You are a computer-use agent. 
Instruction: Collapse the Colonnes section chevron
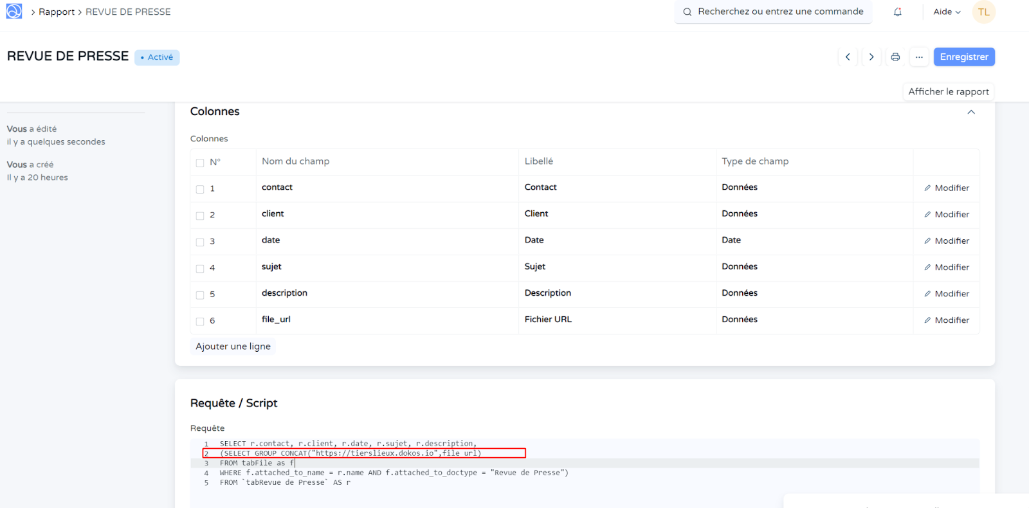point(970,112)
